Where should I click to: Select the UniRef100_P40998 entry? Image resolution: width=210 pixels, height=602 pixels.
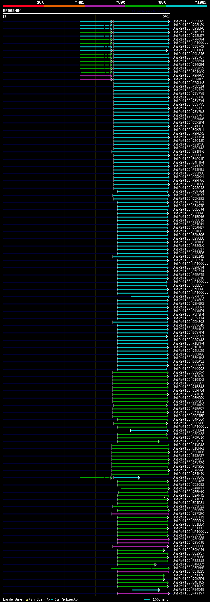pyautogui.click(x=188, y=369)
